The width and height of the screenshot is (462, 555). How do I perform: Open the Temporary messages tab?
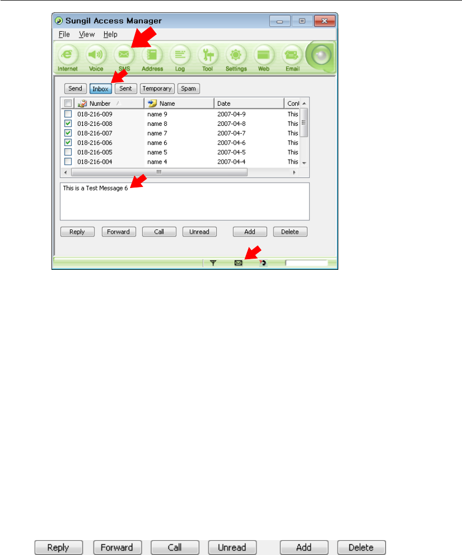click(x=157, y=89)
